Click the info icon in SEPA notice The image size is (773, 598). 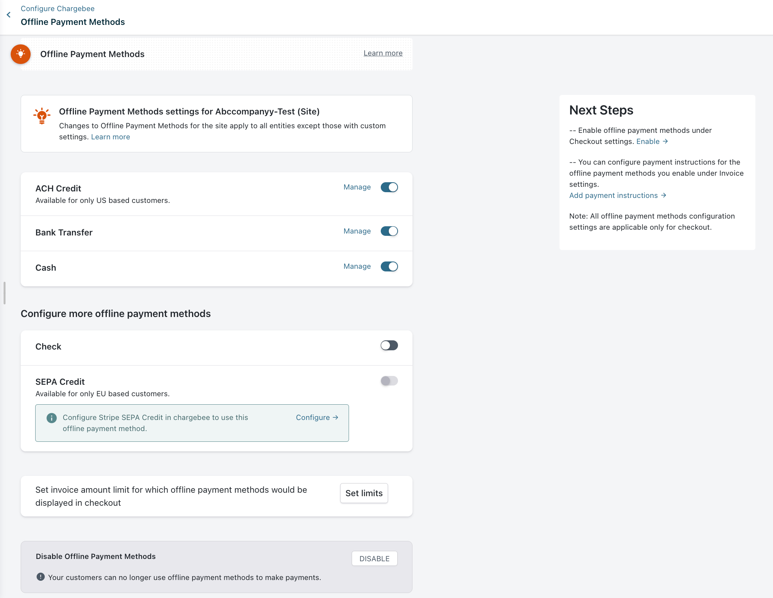51,418
